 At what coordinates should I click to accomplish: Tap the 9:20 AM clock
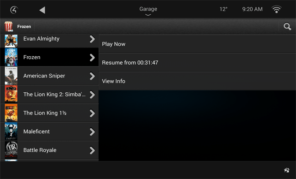pyautogui.click(x=252, y=9)
